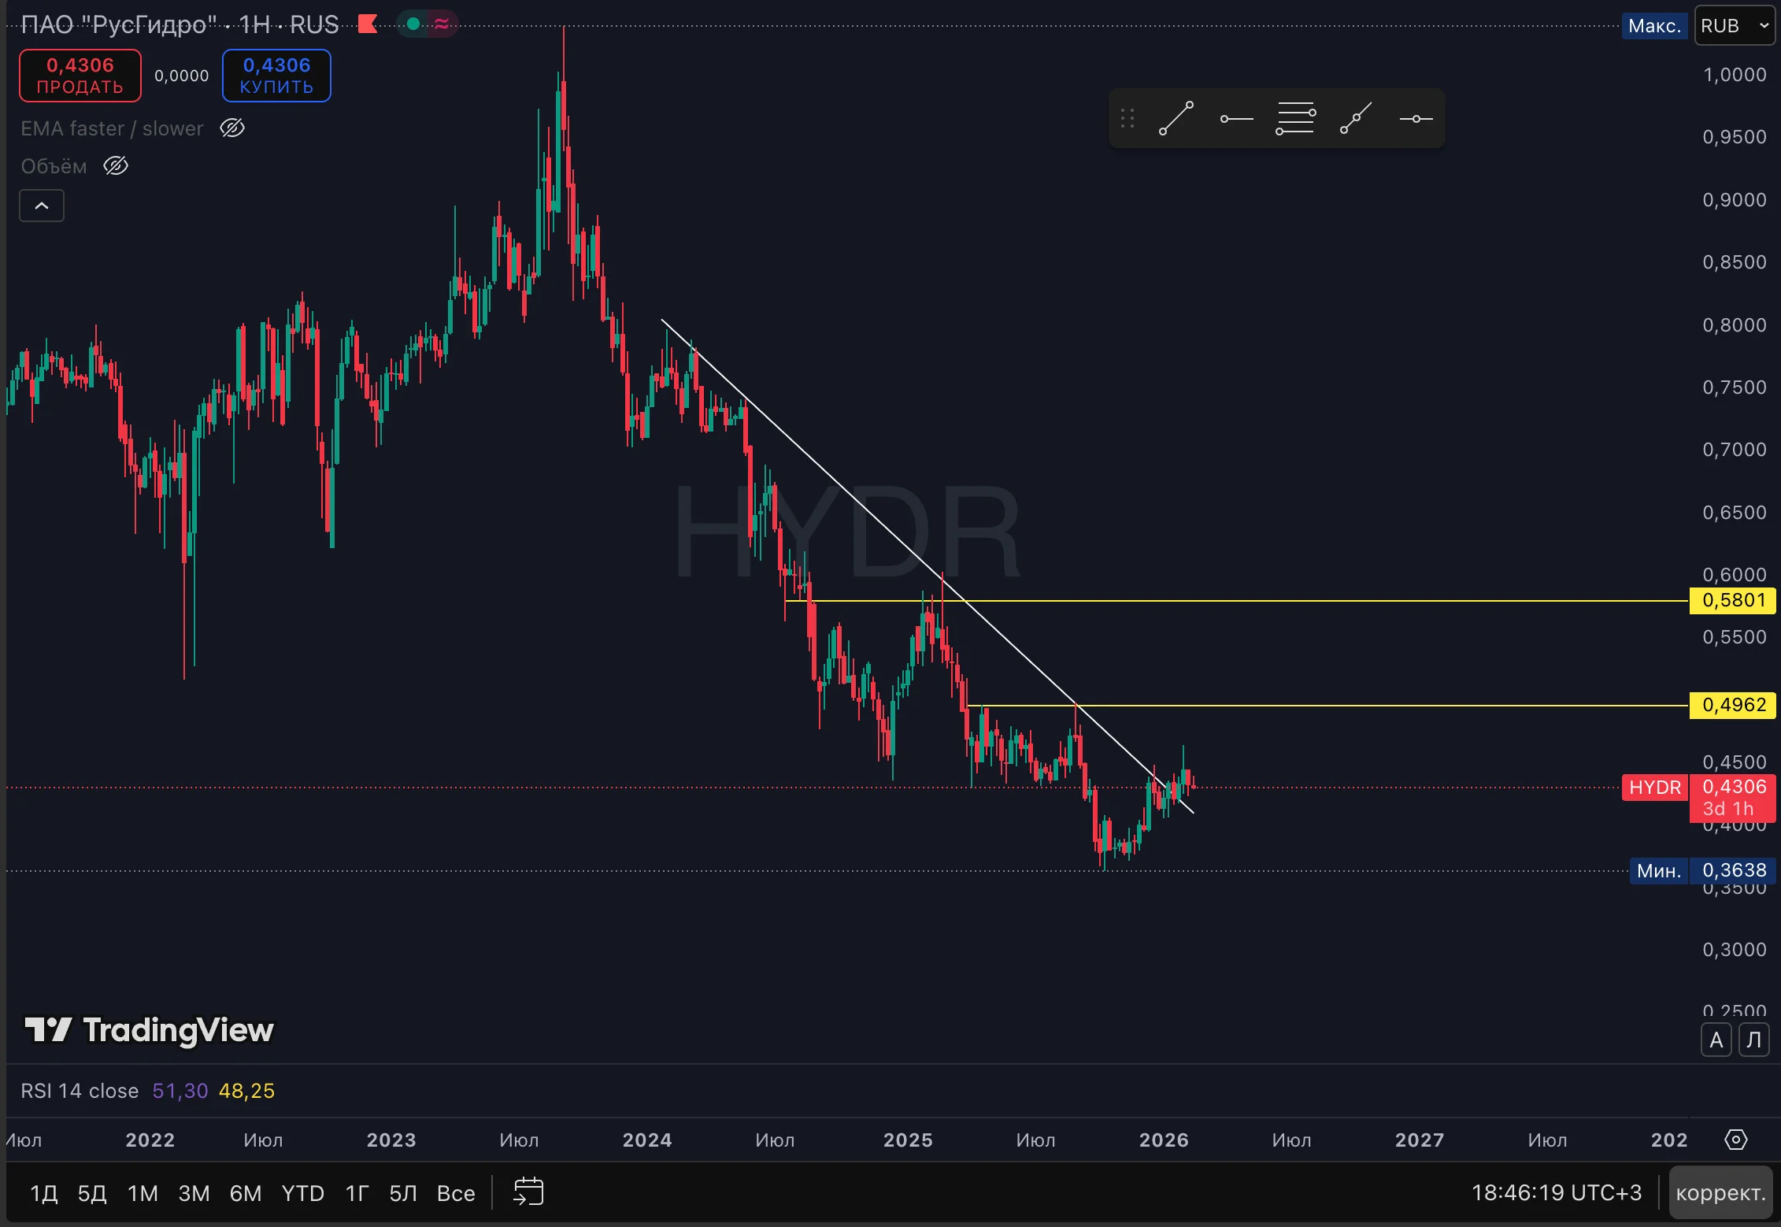
Task: Switch the range to 3М
Action: coord(194,1193)
